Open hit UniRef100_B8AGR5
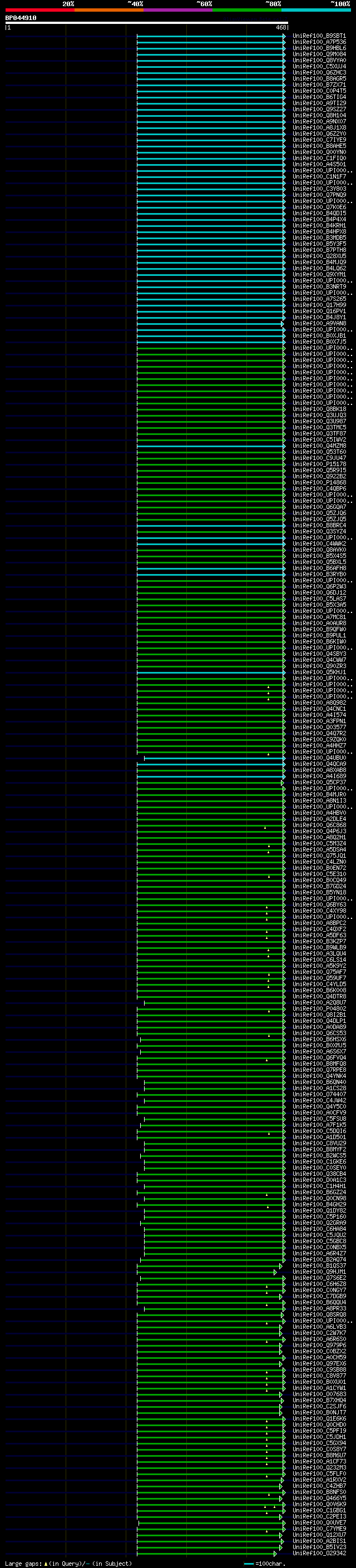356x1568 pixels. [319, 78]
